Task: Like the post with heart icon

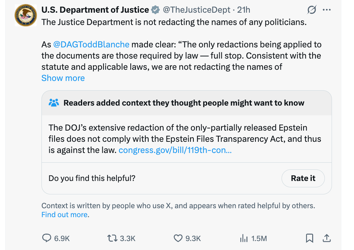Action: 178,238
